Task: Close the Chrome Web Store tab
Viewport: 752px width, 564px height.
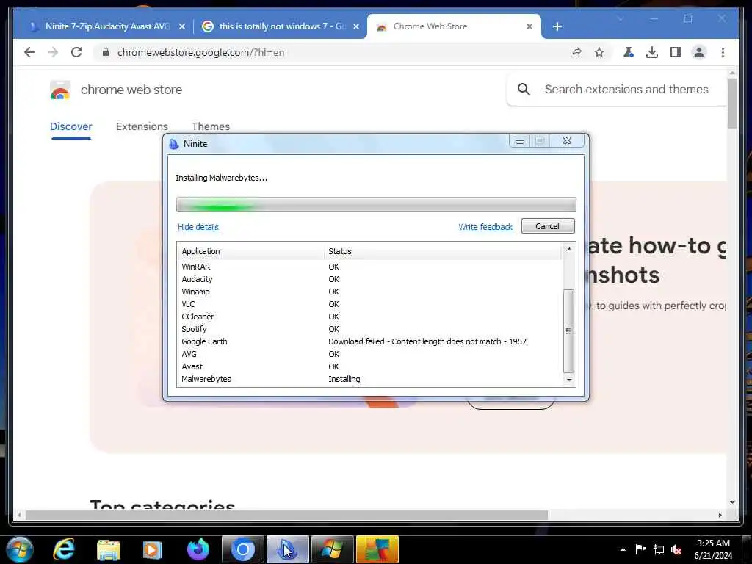Action: 529,27
